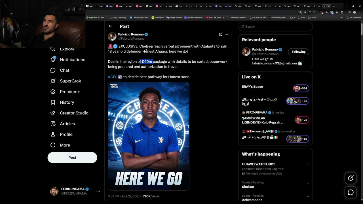Open the Articles menu item

pyautogui.click(x=63, y=124)
